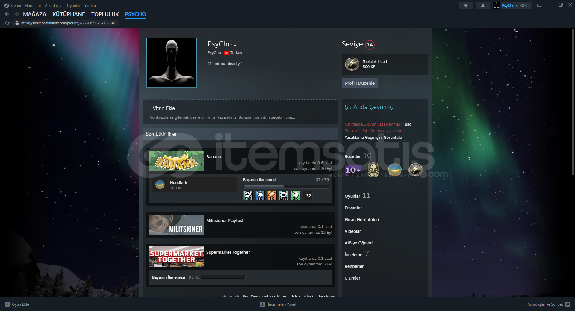Image resolution: width=575 pixels, height=311 pixels.
Task: Open the announcements megaphone icon
Action: click(466, 6)
